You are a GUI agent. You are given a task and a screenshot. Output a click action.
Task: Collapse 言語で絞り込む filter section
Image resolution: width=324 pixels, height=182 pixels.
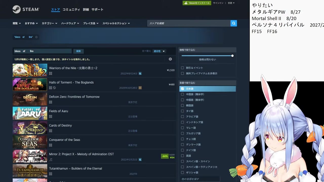[207, 83]
